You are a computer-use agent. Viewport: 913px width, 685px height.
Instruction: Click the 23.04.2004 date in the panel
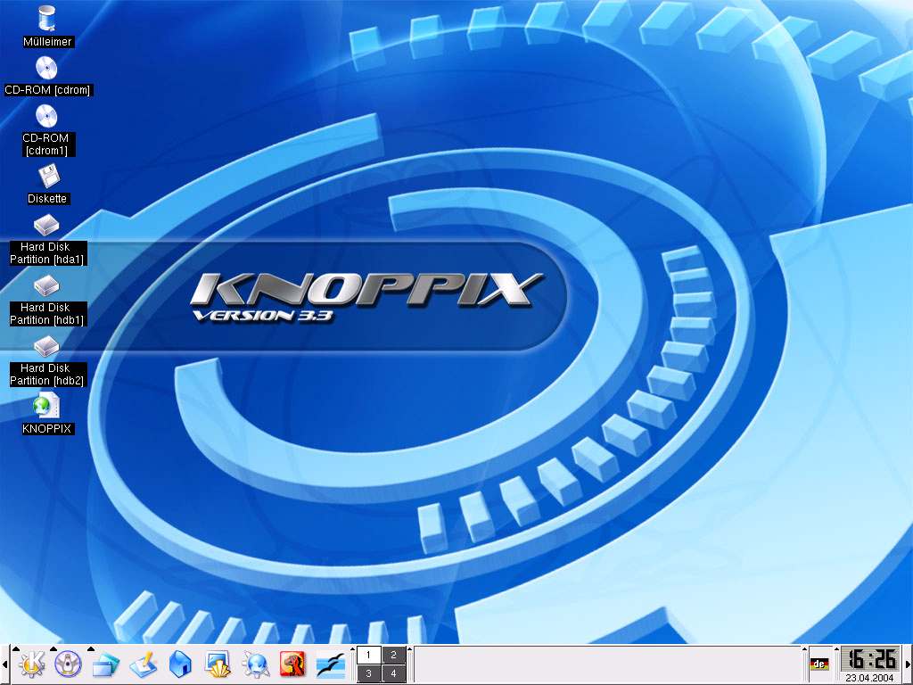pyautogui.click(x=869, y=678)
